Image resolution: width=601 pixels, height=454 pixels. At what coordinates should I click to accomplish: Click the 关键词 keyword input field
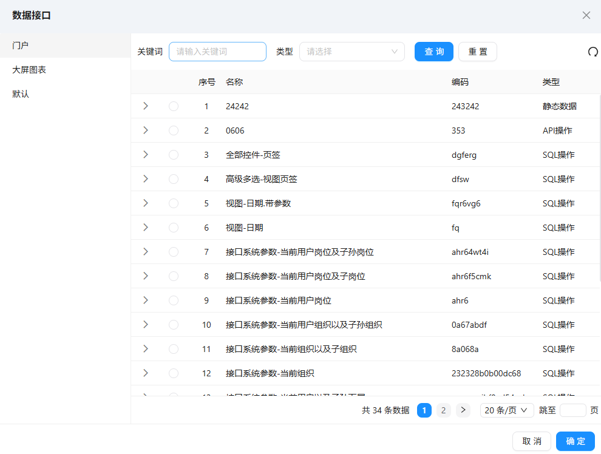pyautogui.click(x=217, y=52)
